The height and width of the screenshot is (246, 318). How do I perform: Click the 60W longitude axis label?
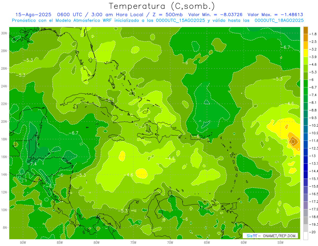pos(244,243)
